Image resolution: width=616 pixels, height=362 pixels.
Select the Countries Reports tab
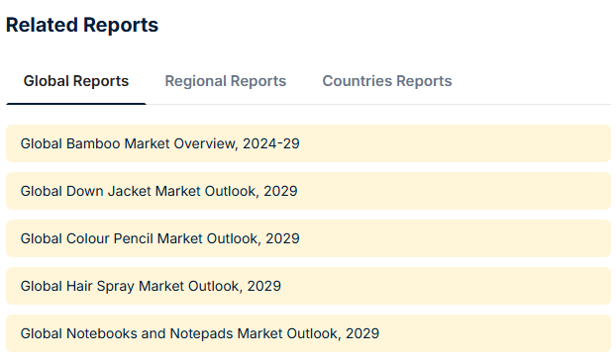click(x=387, y=81)
